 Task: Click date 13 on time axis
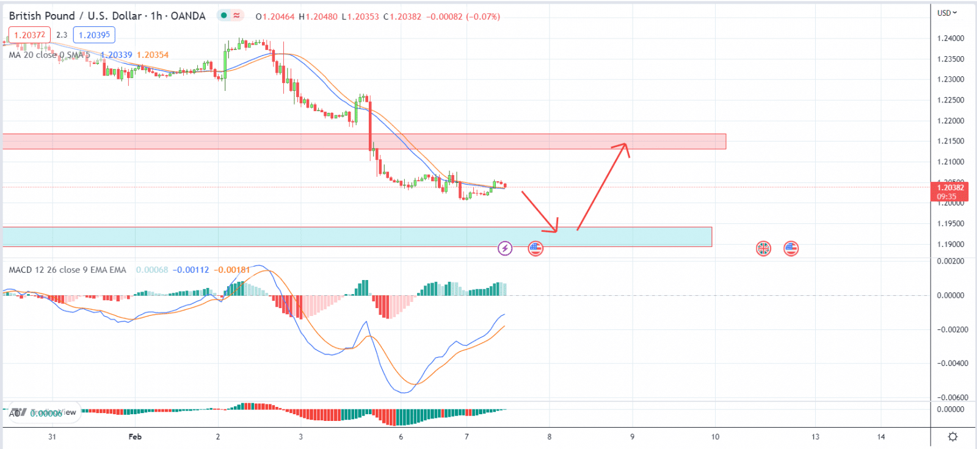(815, 437)
